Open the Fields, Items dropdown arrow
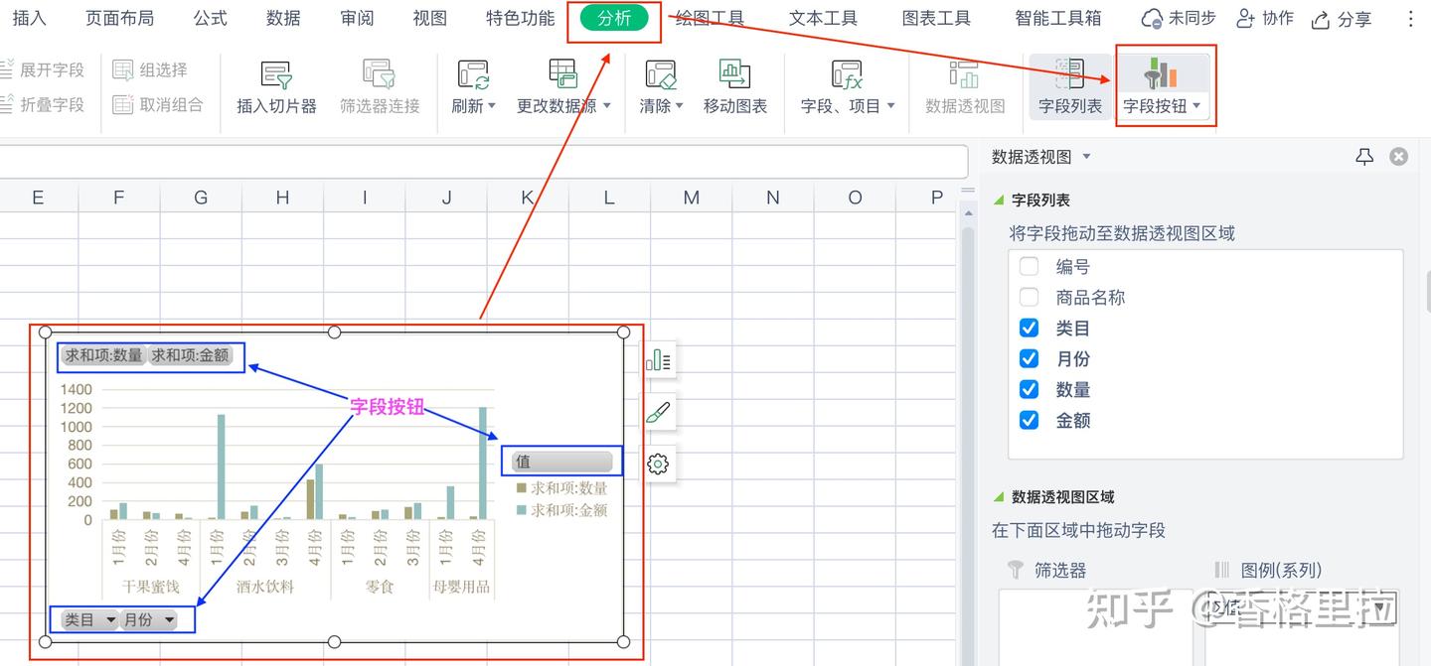The width and height of the screenshot is (1431, 666). (890, 106)
